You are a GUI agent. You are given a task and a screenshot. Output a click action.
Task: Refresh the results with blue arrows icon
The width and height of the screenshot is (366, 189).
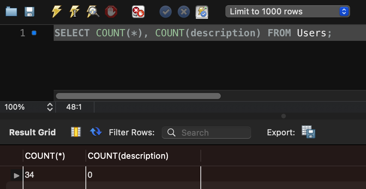96,132
